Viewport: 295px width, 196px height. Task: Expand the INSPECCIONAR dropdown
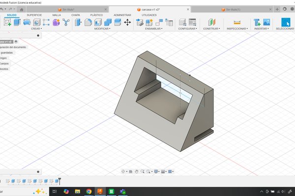(238, 28)
